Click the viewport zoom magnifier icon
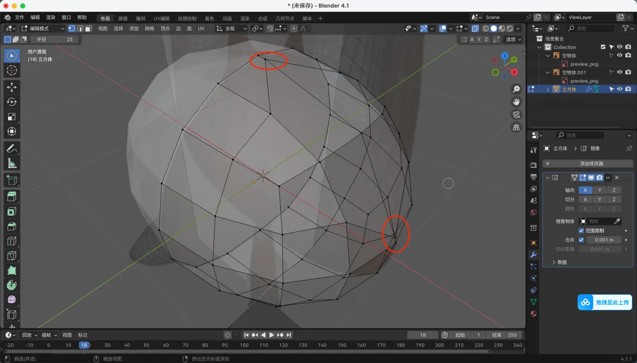Image resolution: width=637 pixels, height=363 pixels. [516, 89]
